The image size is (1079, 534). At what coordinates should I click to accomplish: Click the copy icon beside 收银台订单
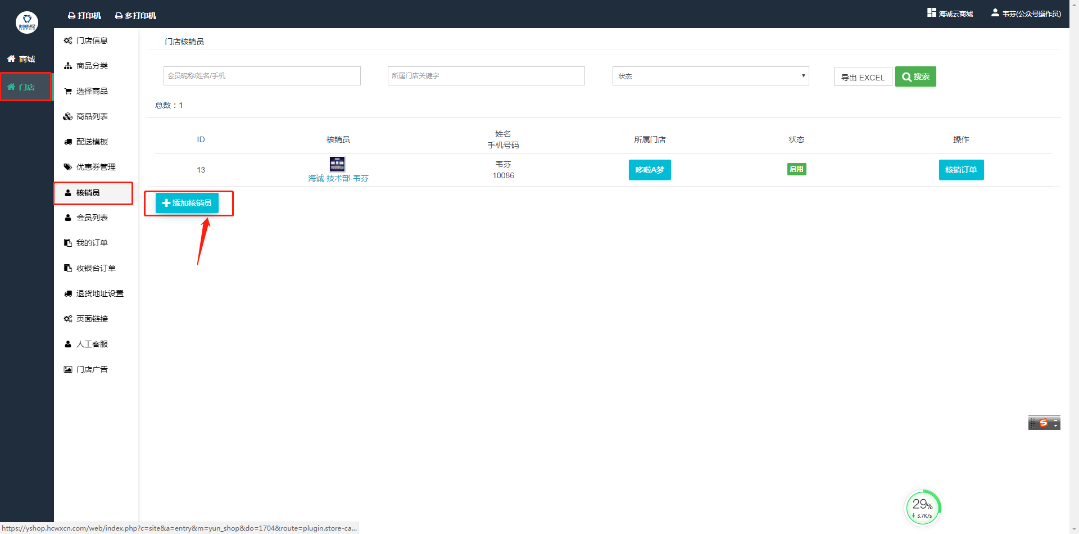tap(68, 268)
